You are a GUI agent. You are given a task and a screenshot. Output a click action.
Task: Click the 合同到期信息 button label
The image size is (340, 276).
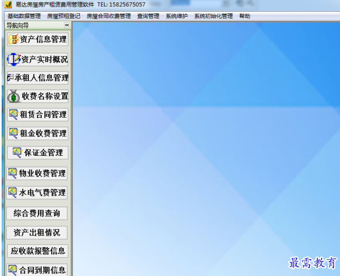[x=42, y=270]
